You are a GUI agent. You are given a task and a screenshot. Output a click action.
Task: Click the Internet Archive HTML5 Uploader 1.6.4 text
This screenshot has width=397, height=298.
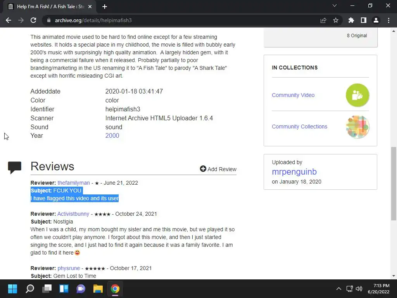pyautogui.click(x=159, y=118)
